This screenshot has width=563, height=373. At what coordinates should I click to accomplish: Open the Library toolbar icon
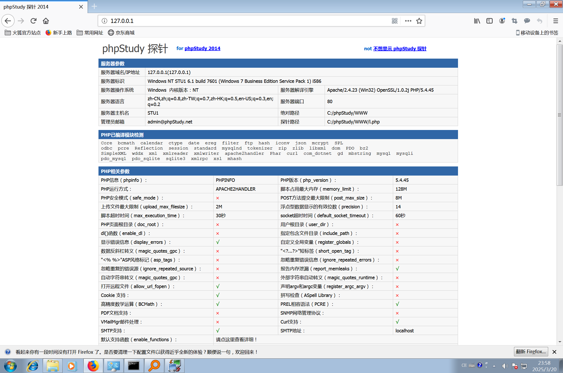(477, 21)
